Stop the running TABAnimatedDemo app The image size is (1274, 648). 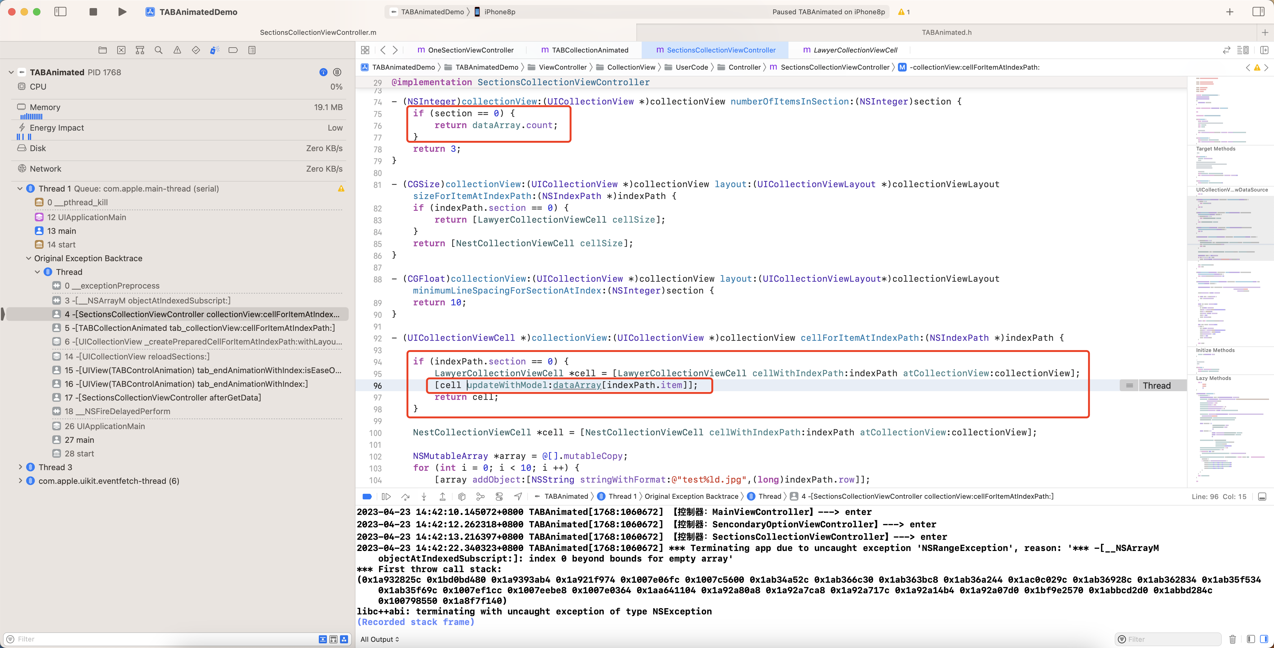click(x=93, y=12)
